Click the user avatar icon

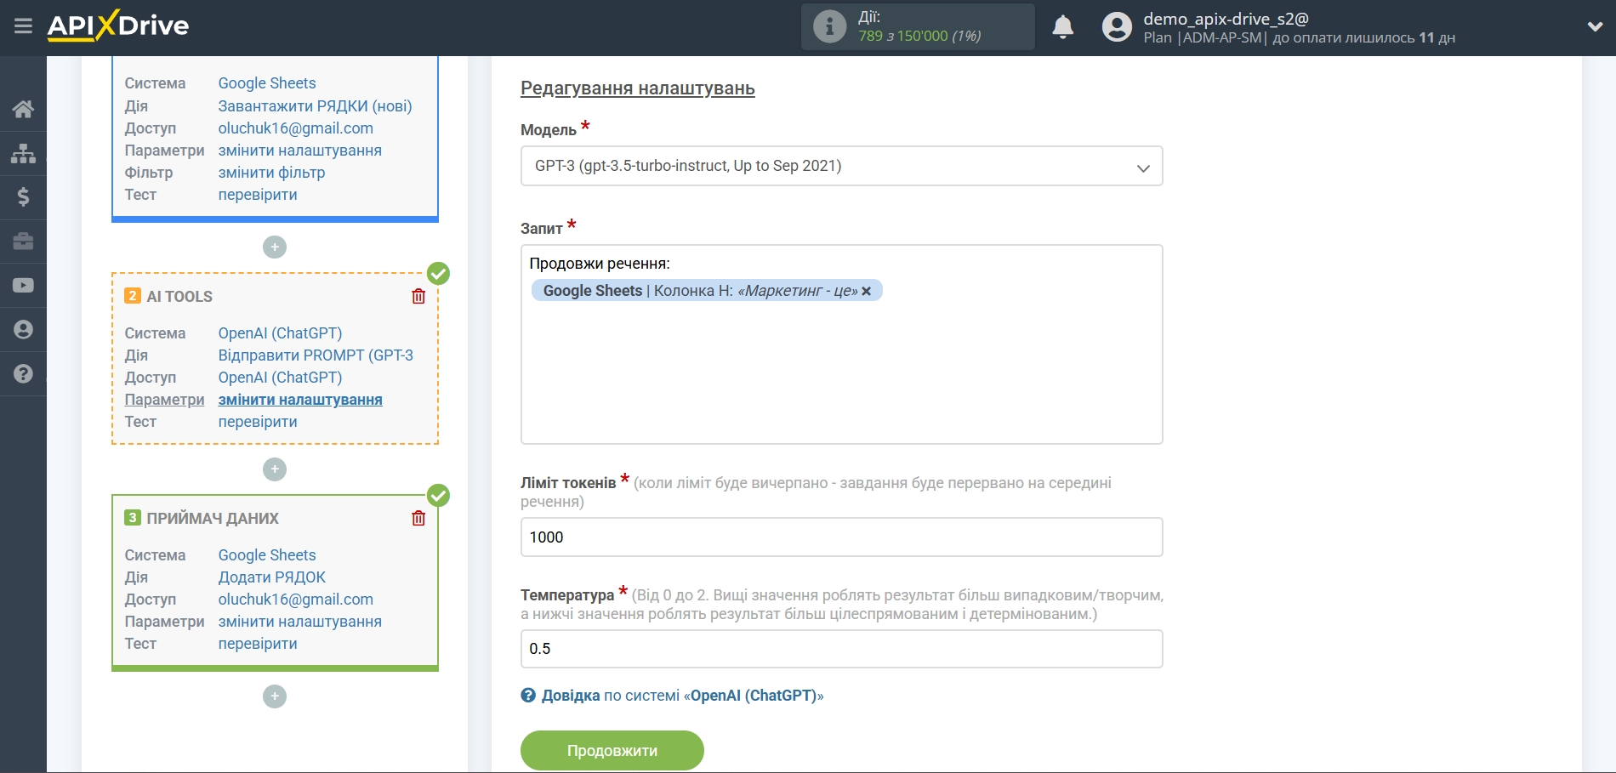[1117, 27]
